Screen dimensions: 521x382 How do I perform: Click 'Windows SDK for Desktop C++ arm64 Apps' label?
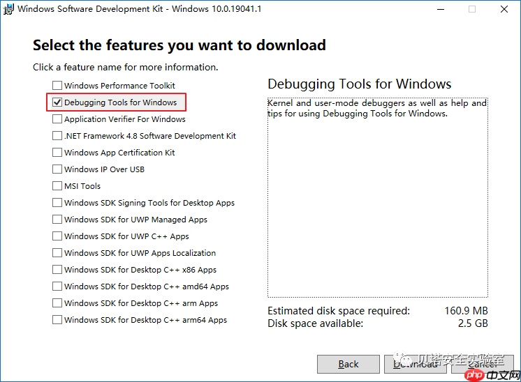(x=145, y=320)
